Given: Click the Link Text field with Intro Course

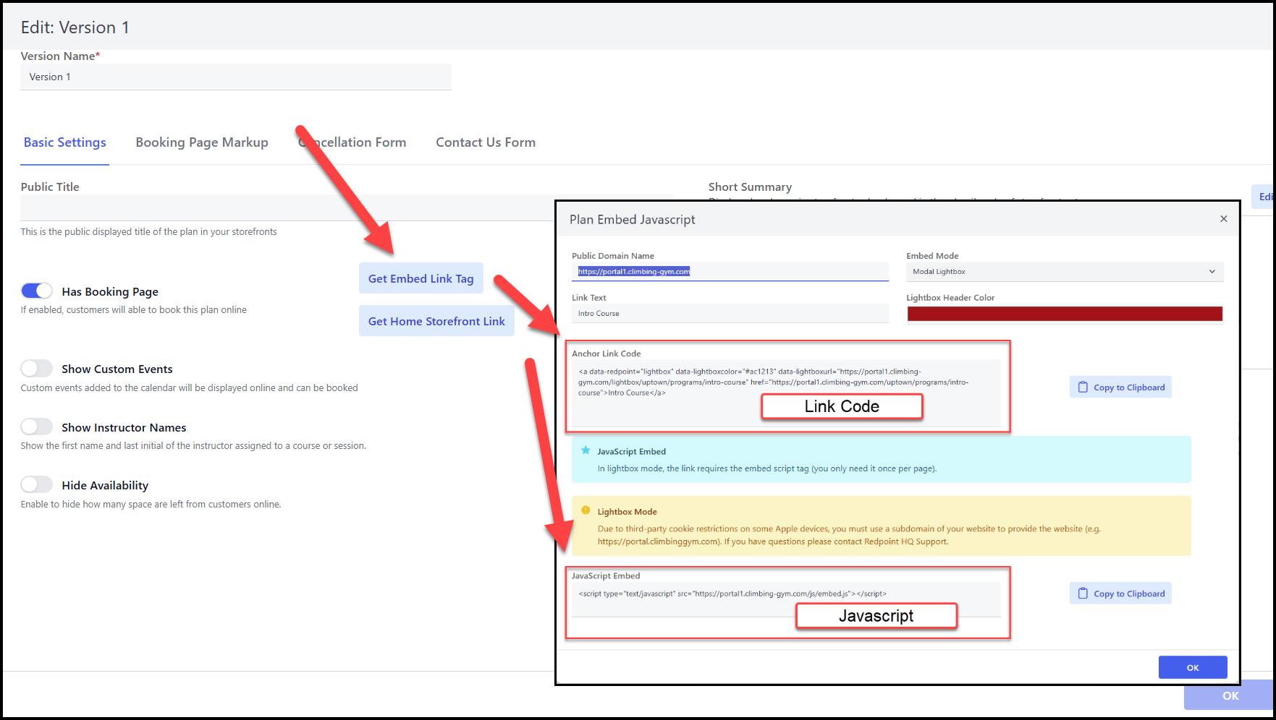Looking at the screenshot, I should pos(730,314).
